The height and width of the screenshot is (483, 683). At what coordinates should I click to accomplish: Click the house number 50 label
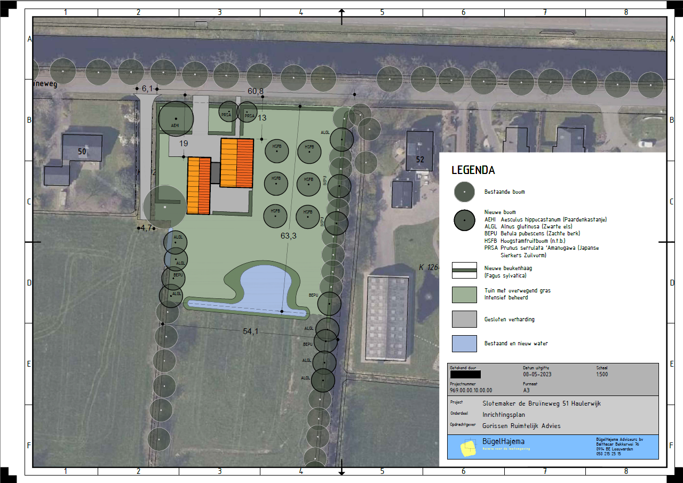[x=82, y=152]
